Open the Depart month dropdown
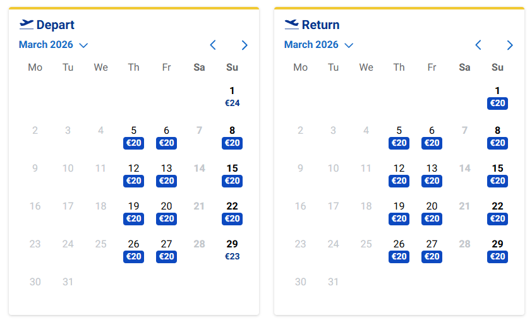 [53, 45]
